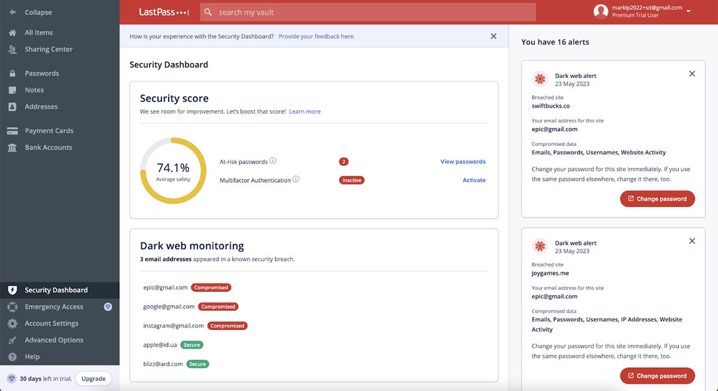Open the account dropdown arrow in header
Image resolution: width=718 pixels, height=391 pixels.
pyautogui.click(x=689, y=11)
